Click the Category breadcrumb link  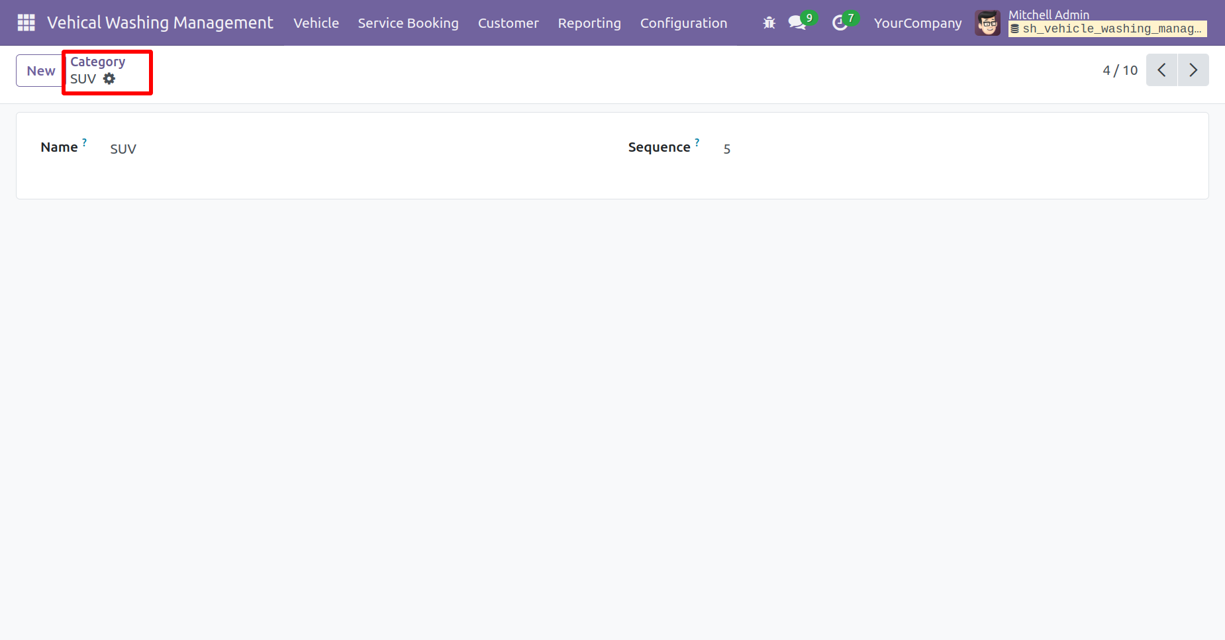point(97,62)
